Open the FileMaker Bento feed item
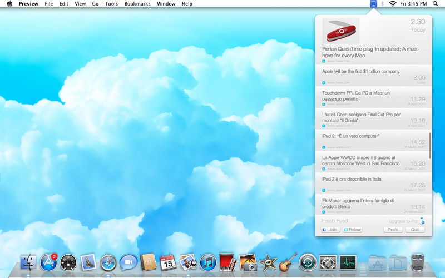Image resolution: width=445 pixels, height=278 pixels. pos(373,205)
